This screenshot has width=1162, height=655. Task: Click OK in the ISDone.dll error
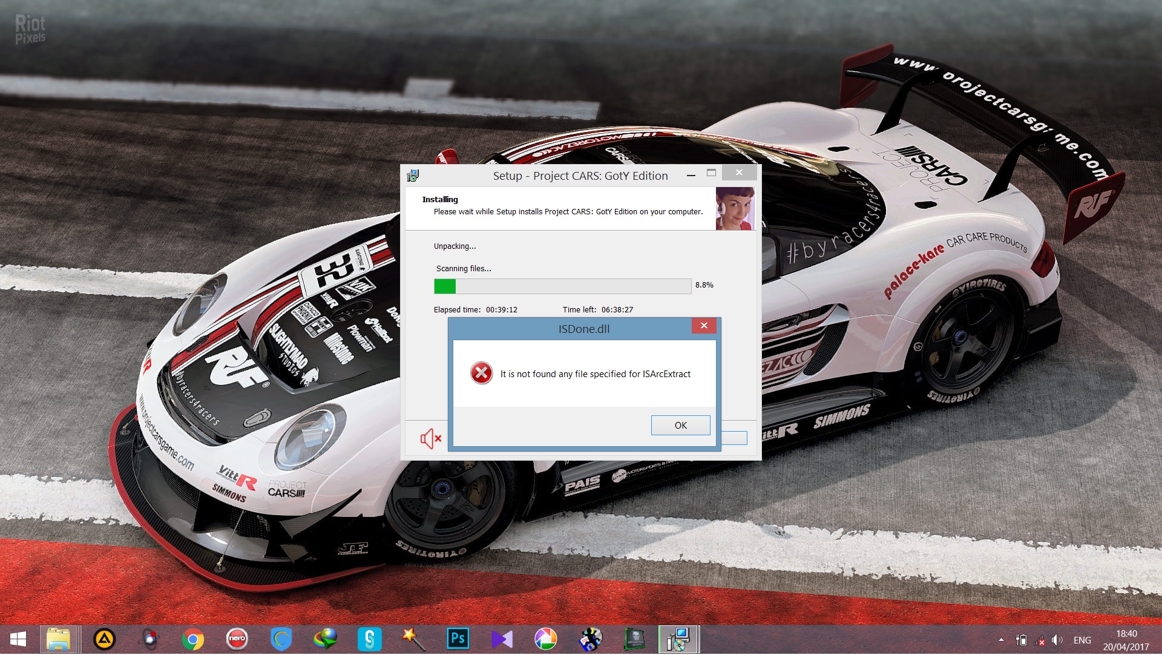[680, 426]
